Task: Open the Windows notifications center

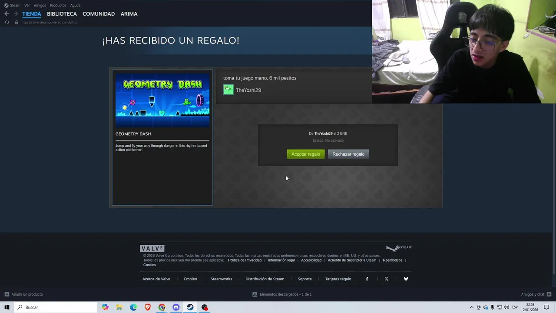Action: pyautogui.click(x=546, y=307)
